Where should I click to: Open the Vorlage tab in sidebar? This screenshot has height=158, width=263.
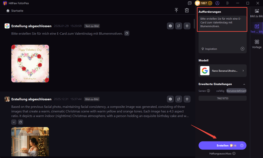click(x=257, y=44)
